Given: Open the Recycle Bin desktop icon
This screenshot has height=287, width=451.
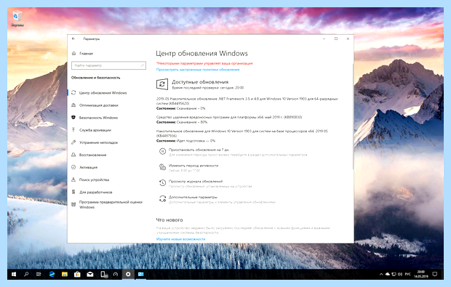Looking at the screenshot, I should click(x=17, y=18).
